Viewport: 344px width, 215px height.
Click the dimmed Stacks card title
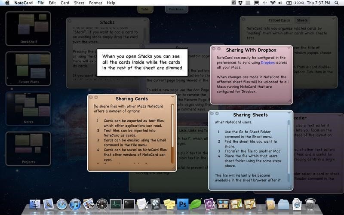coord(107,22)
